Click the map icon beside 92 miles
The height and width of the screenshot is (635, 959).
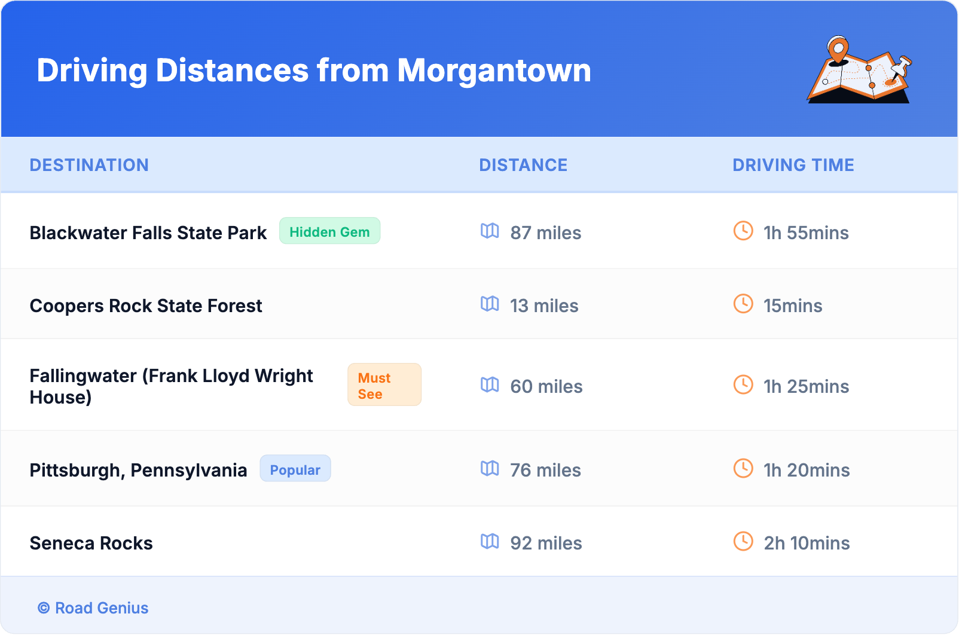(490, 541)
